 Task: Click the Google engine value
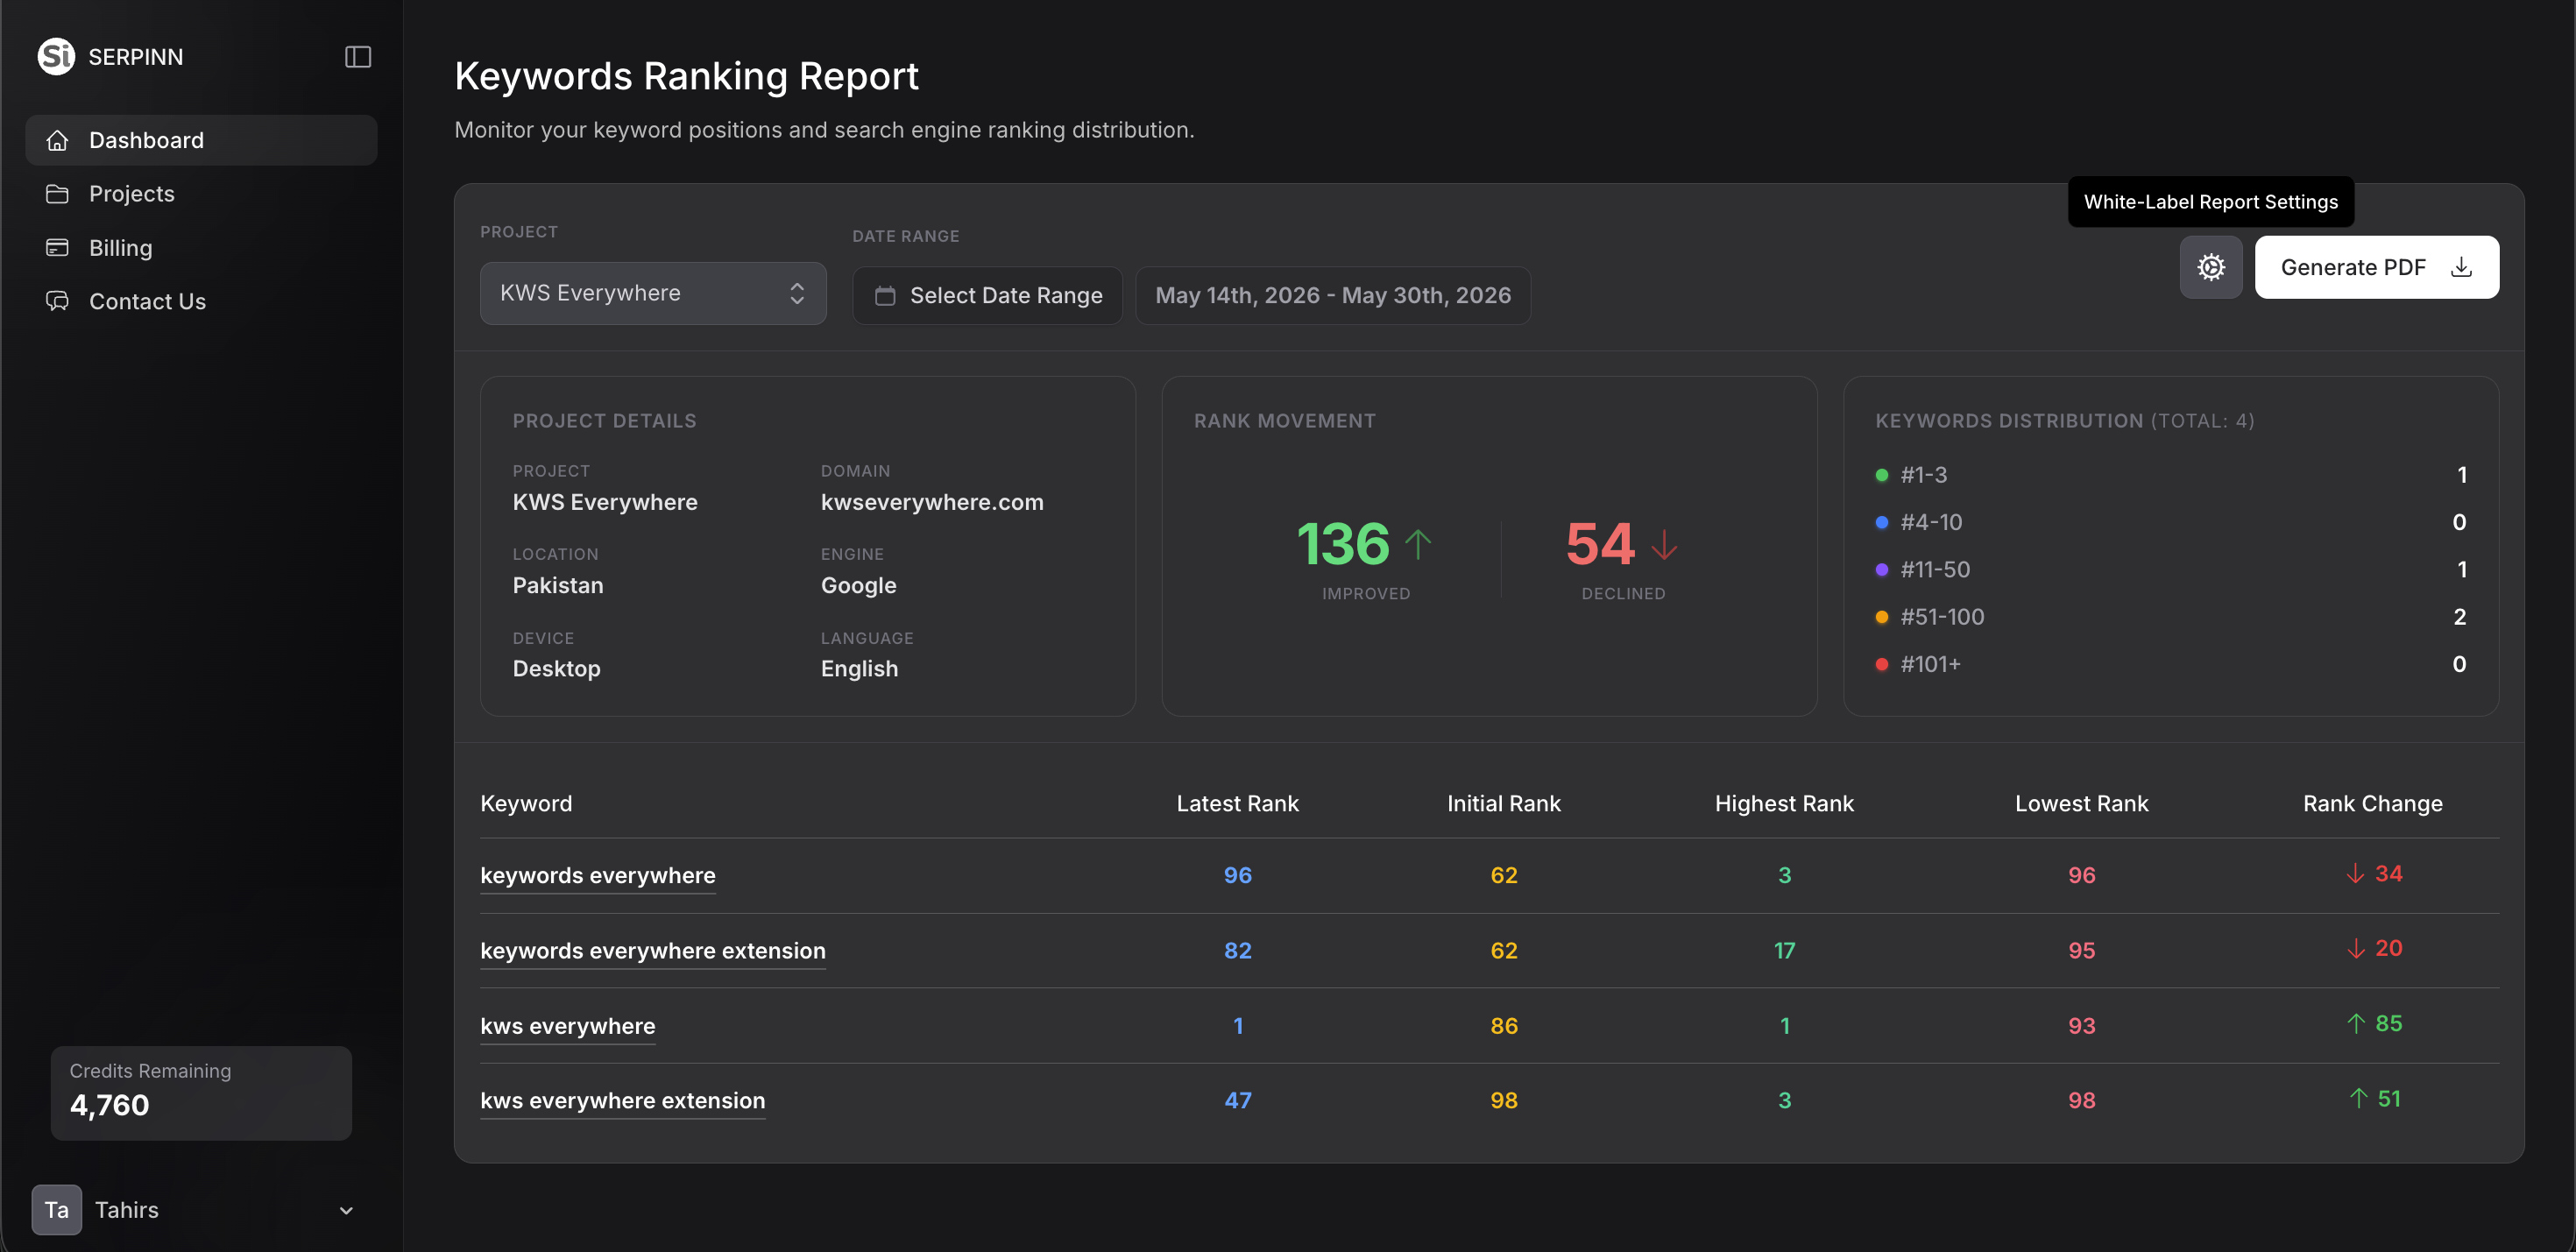pos(858,585)
